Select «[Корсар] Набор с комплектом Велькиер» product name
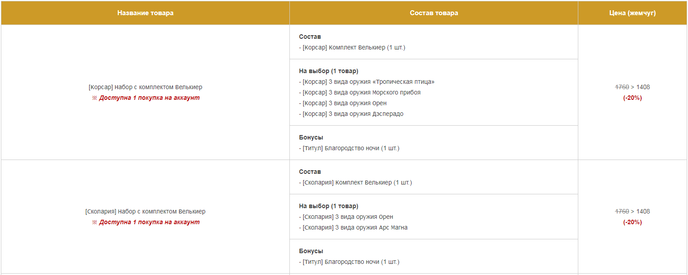The height and width of the screenshot is (275, 688). (145, 87)
